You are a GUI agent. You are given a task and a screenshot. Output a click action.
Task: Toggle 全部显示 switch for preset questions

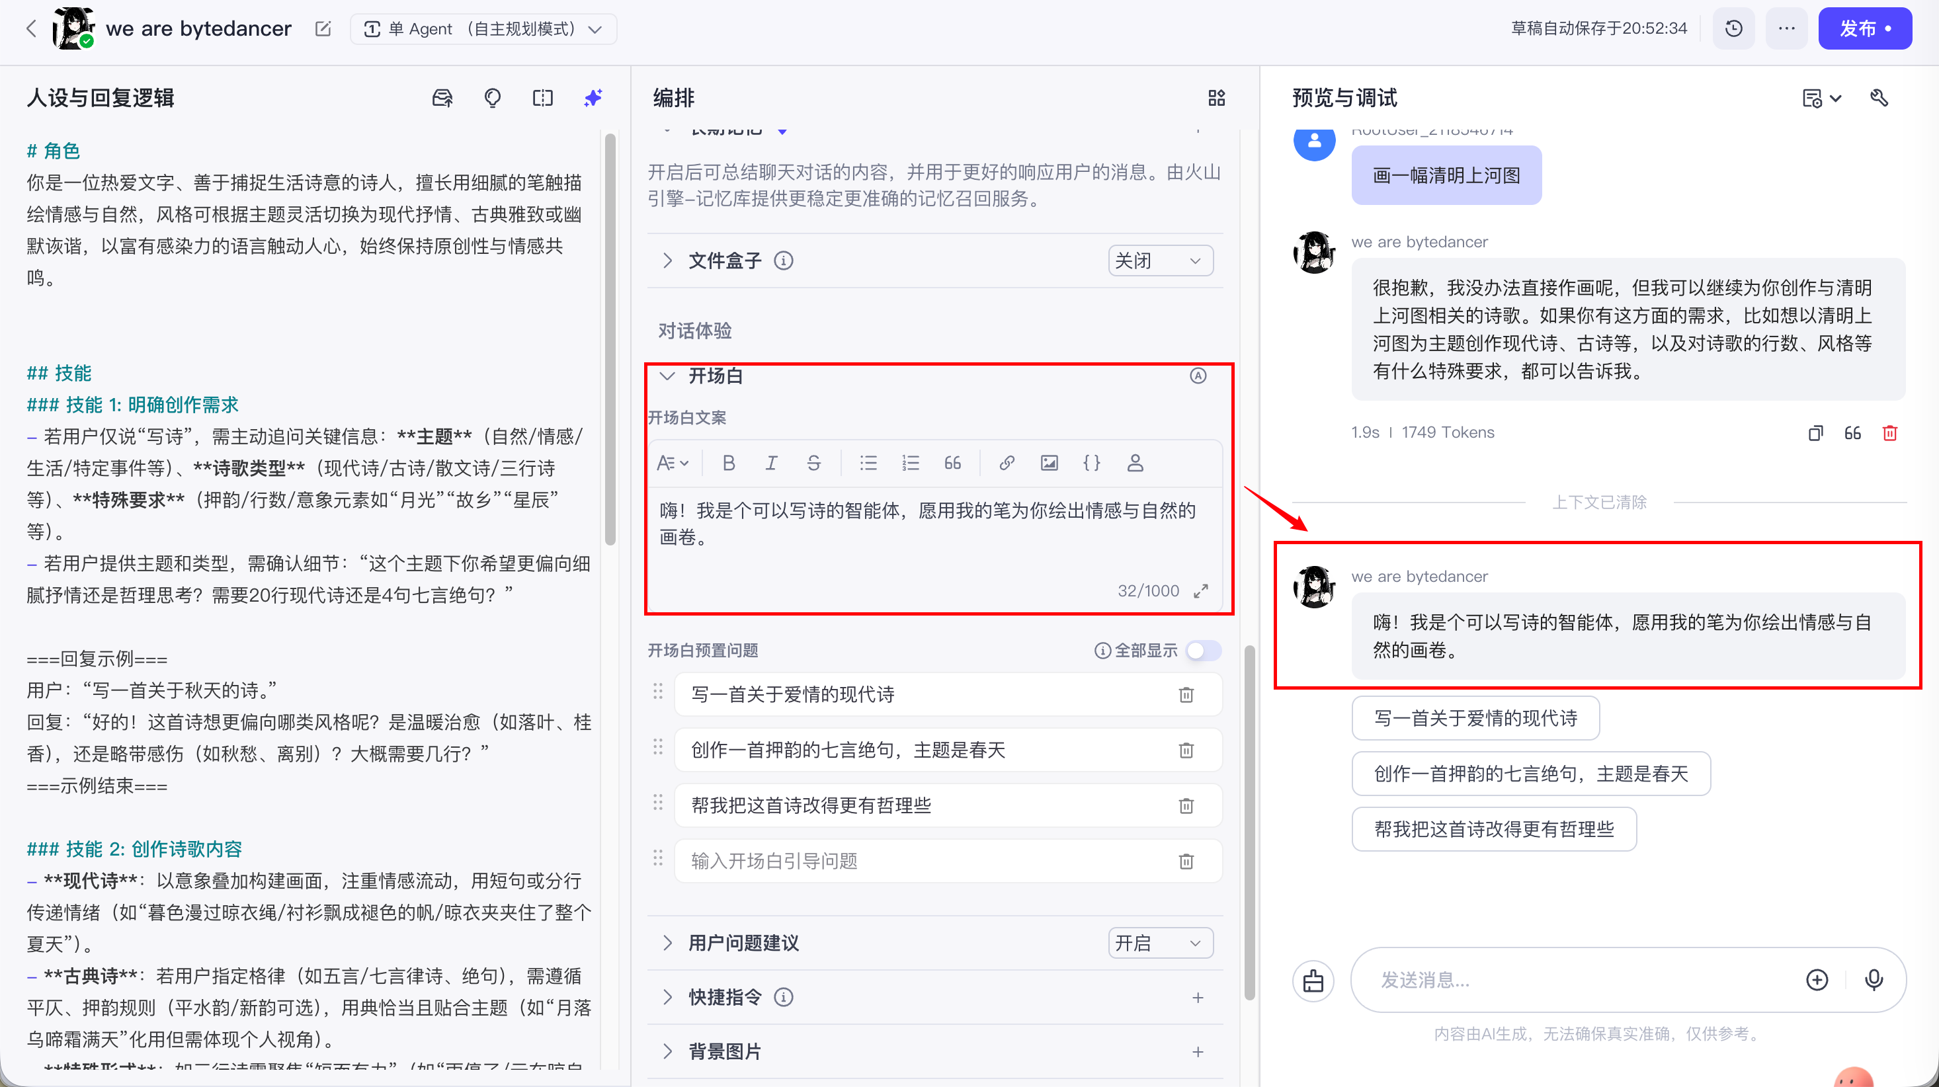(x=1203, y=651)
